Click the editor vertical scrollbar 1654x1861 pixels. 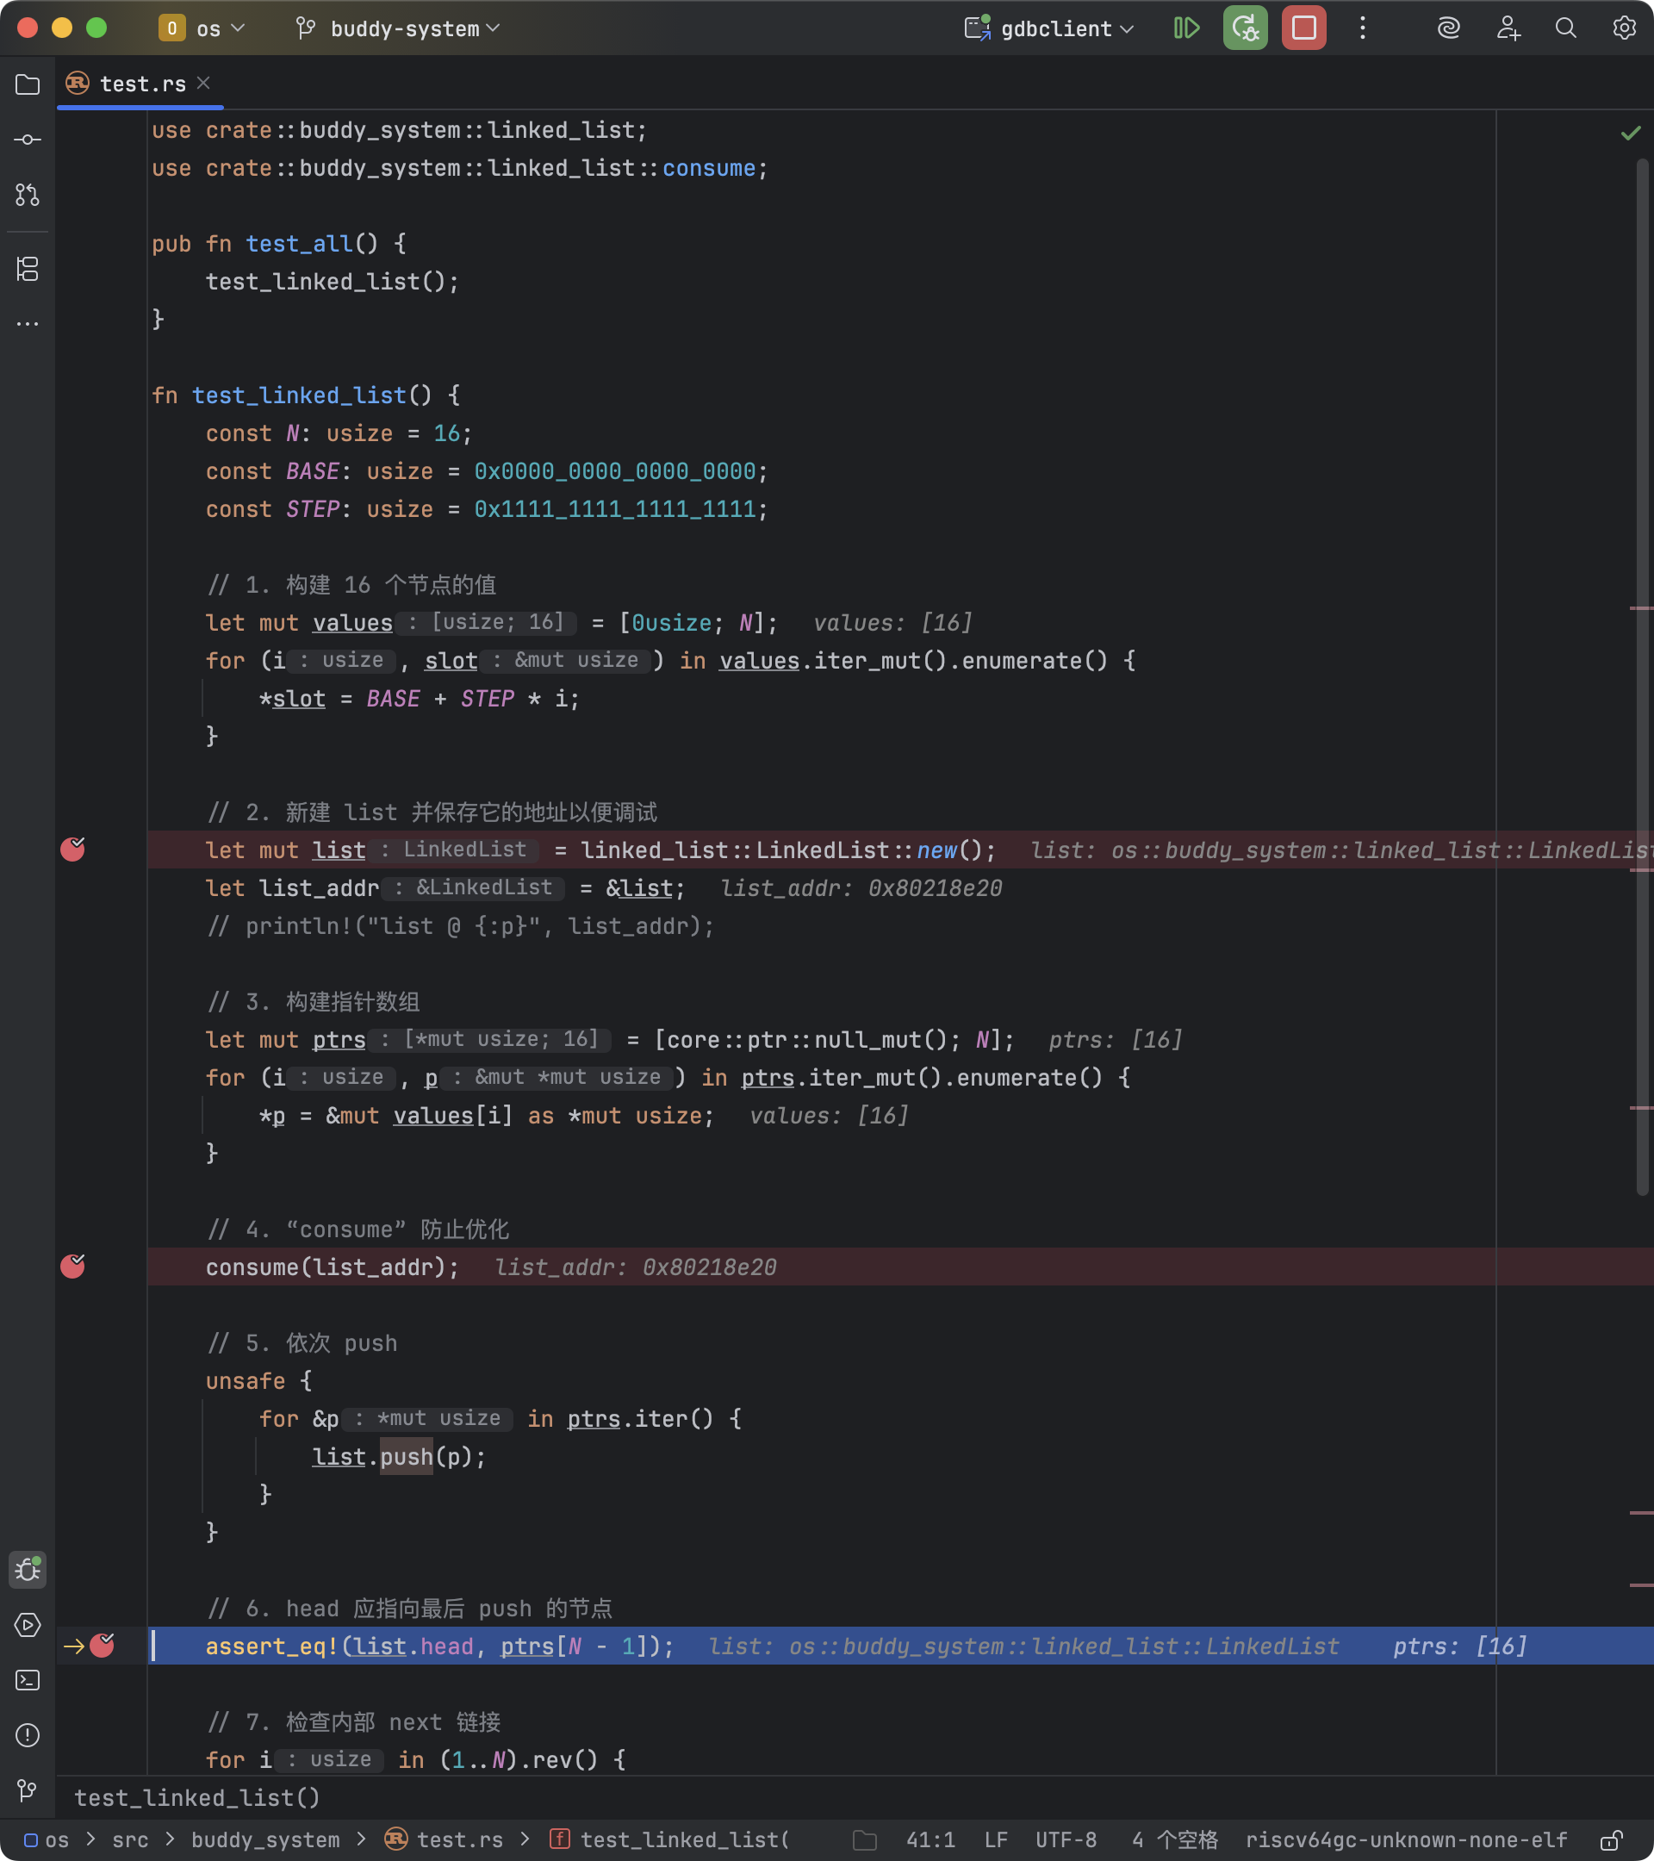(x=1643, y=678)
